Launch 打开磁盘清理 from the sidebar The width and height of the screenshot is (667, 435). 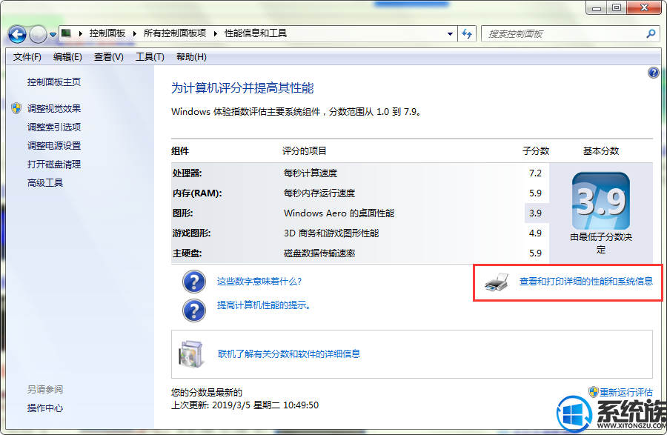[x=54, y=165]
